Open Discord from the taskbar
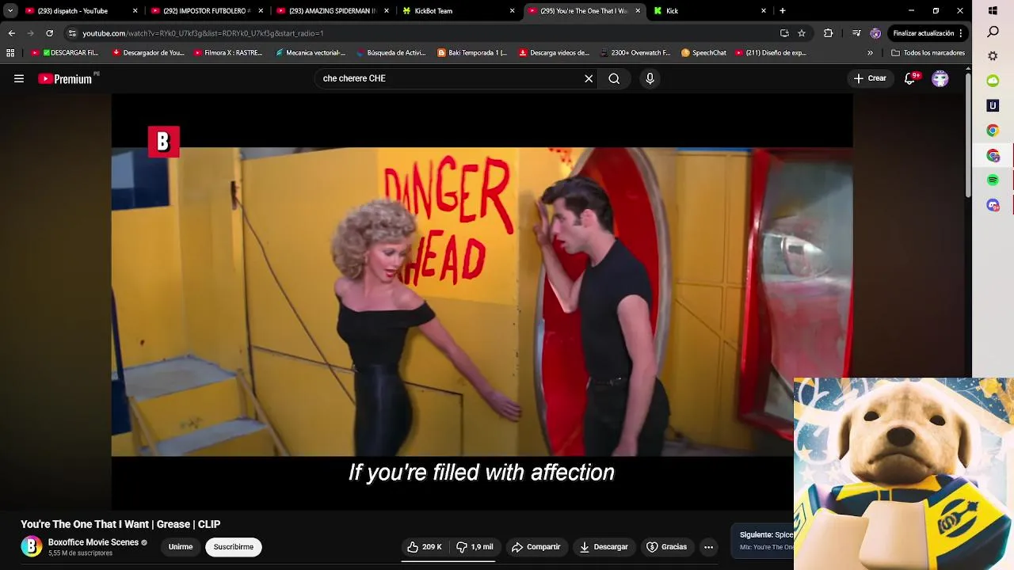This screenshot has width=1014, height=570. (x=993, y=205)
